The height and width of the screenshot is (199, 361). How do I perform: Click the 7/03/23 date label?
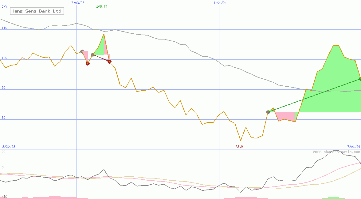pyautogui.click(x=78, y=3)
